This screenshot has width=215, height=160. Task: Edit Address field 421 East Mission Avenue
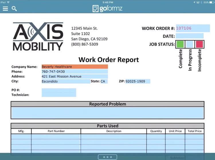75,76
